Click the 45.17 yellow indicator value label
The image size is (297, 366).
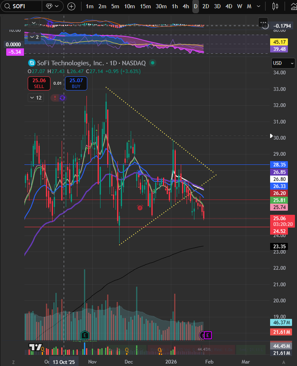pos(279,42)
